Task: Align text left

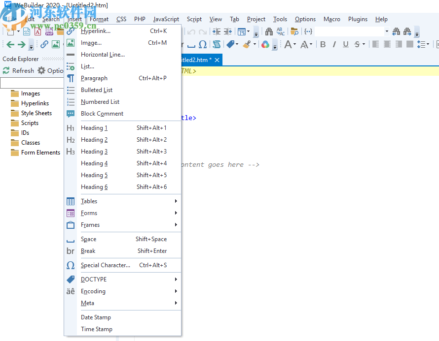Action: click(x=376, y=44)
